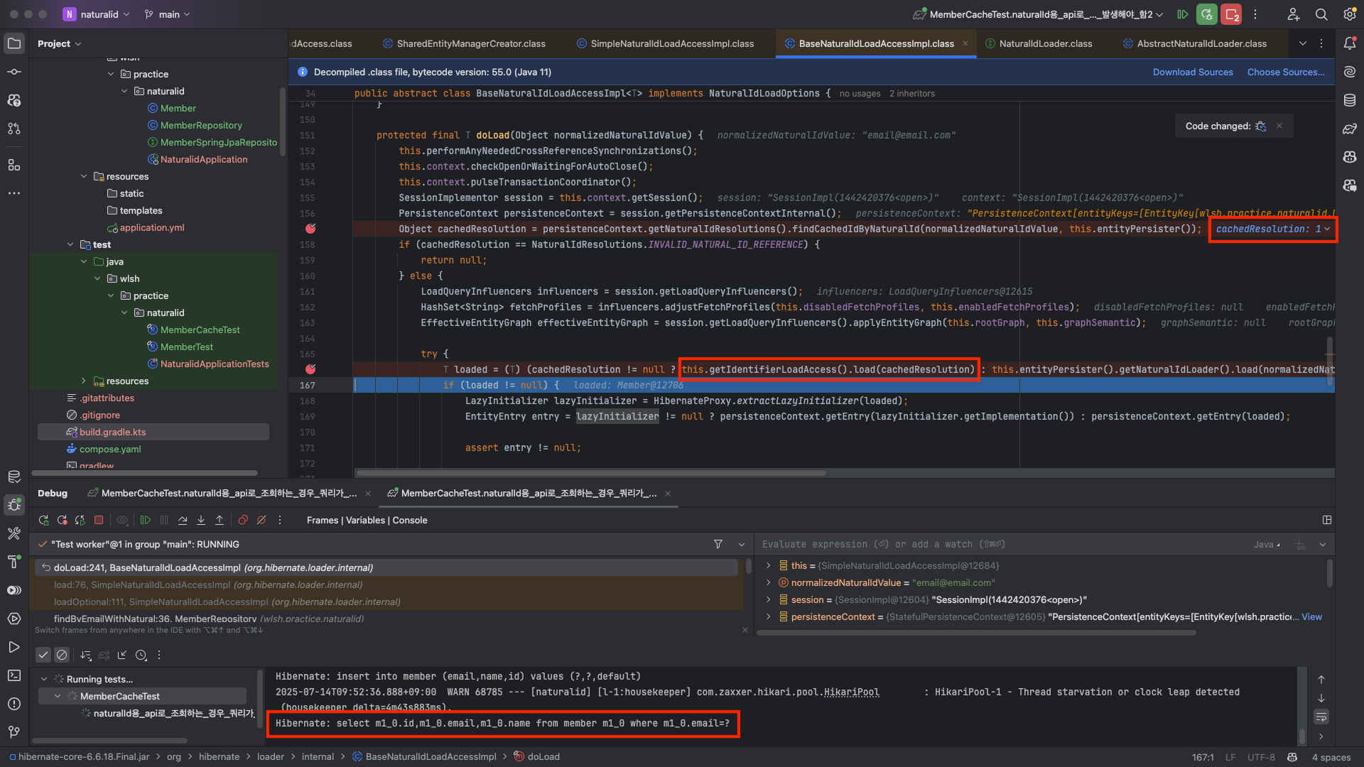Expand the session variable node
The height and width of the screenshot is (767, 1364).
coord(768,600)
